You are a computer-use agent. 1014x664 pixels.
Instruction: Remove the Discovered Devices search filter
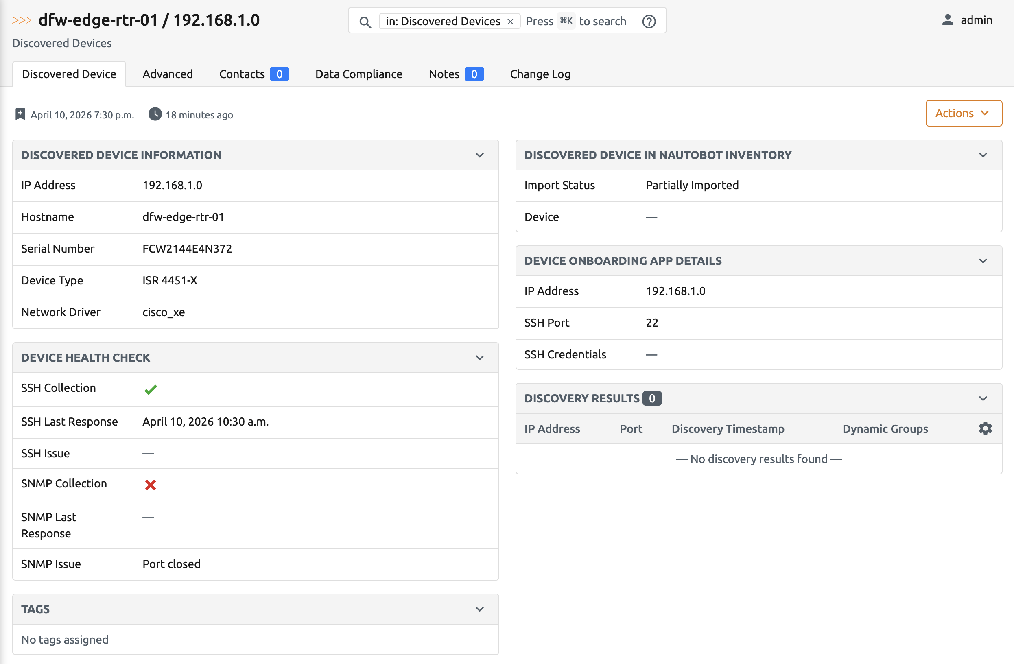[510, 22]
